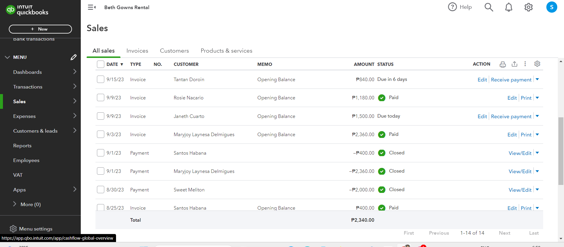Check the Tantan Doroin invoice row
Screen dimensions: 564x247
(x=100, y=79)
